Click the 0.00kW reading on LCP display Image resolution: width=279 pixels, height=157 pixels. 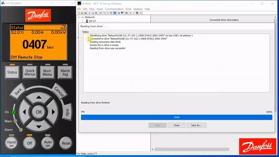tap(58, 32)
